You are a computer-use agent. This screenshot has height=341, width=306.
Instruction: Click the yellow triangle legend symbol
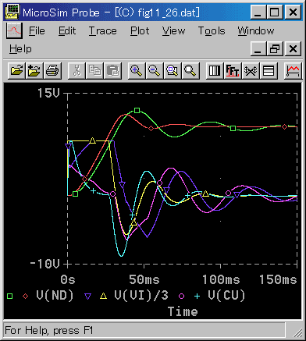click(x=104, y=296)
